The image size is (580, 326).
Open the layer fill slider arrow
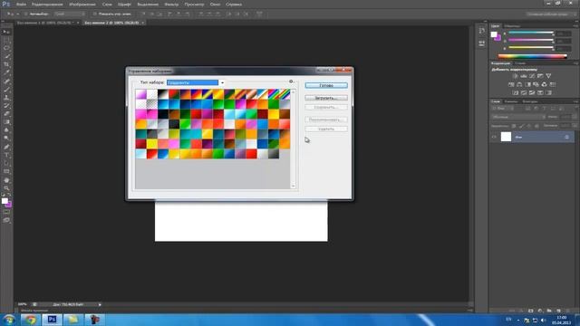[x=575, y=126]
